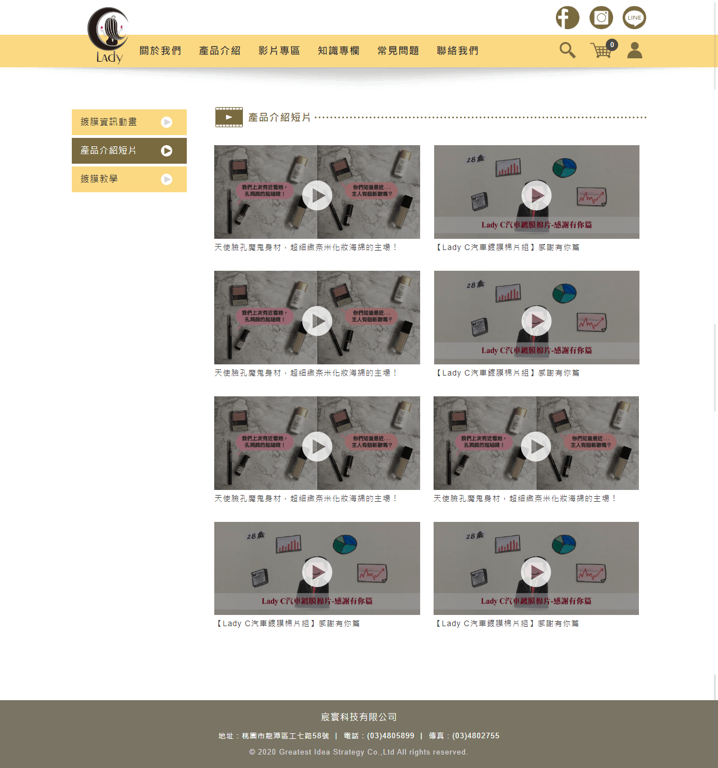Select 鍍膜教學 in sidebar
Image resolution: width=718 pixels, height=768 pixels.
[129, 179]
